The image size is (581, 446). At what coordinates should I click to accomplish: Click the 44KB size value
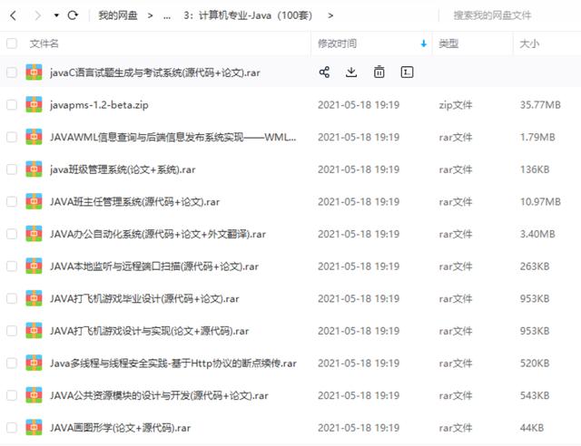pos(531,428)
